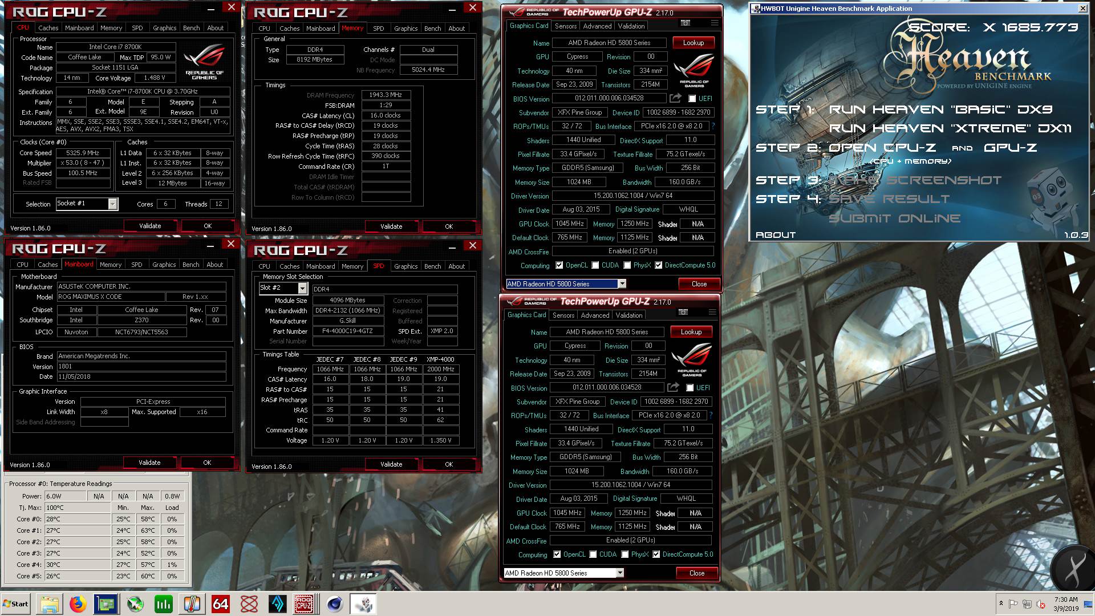The image size is (1095, 616).
Task: Toggle PhysX checkbox in upper GPU-Z window
Action: 627,265
